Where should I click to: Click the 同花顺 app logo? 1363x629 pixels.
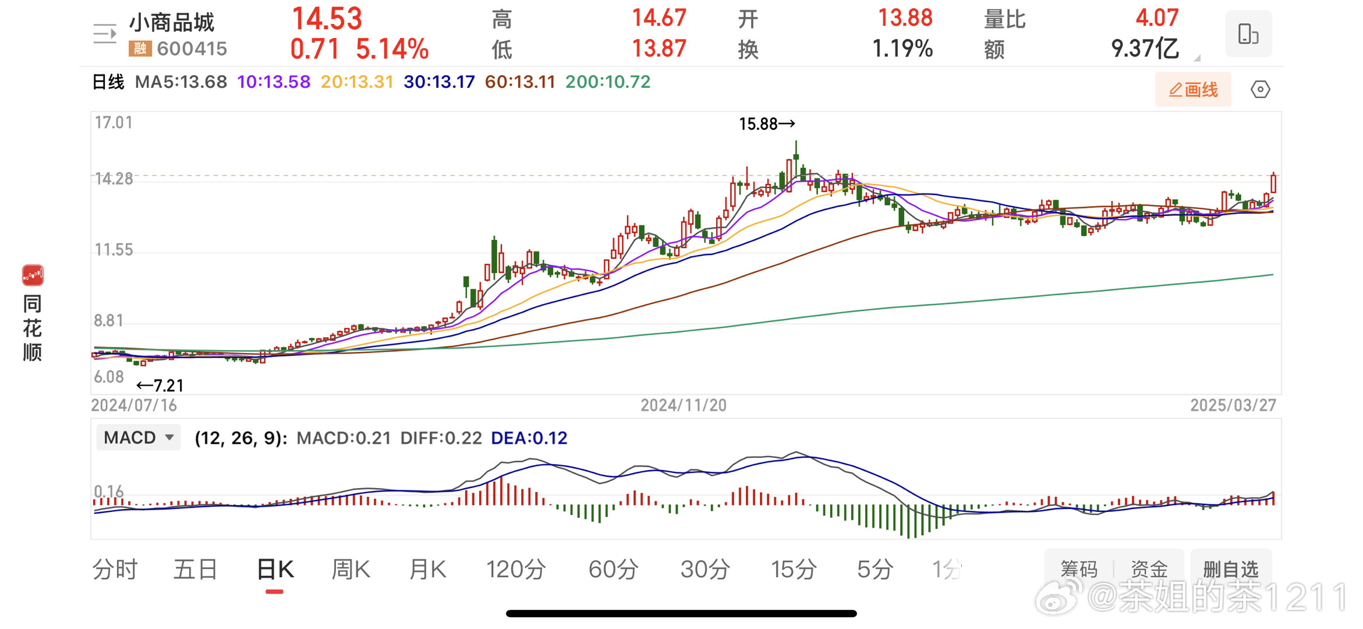point(33,275)
